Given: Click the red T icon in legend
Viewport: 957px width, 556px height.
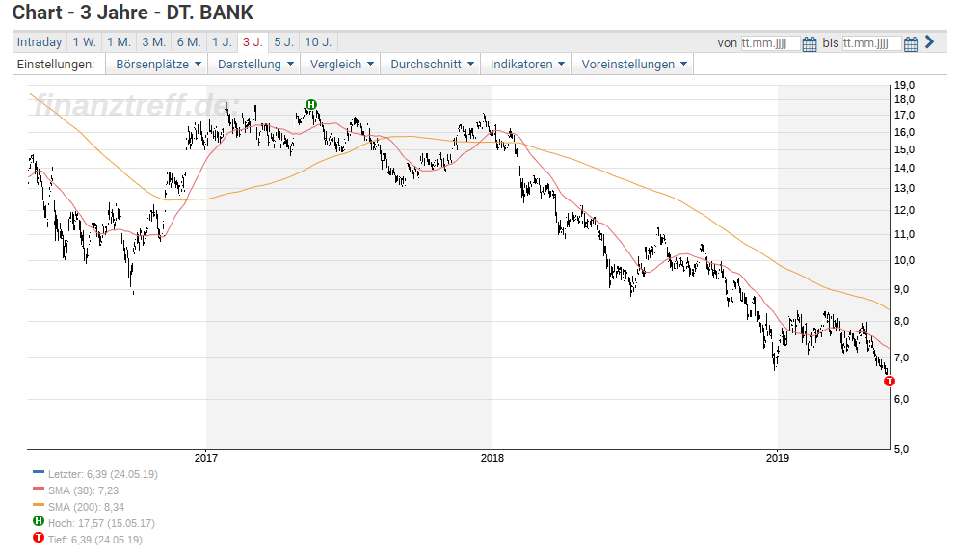Looking at the screenshot, I should click(39, 538).
